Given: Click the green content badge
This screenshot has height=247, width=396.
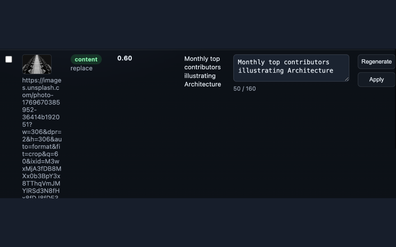Looking at the screenshot, I should (x=86, y=59).
